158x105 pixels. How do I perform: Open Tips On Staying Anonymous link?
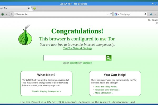click(46, 91)
